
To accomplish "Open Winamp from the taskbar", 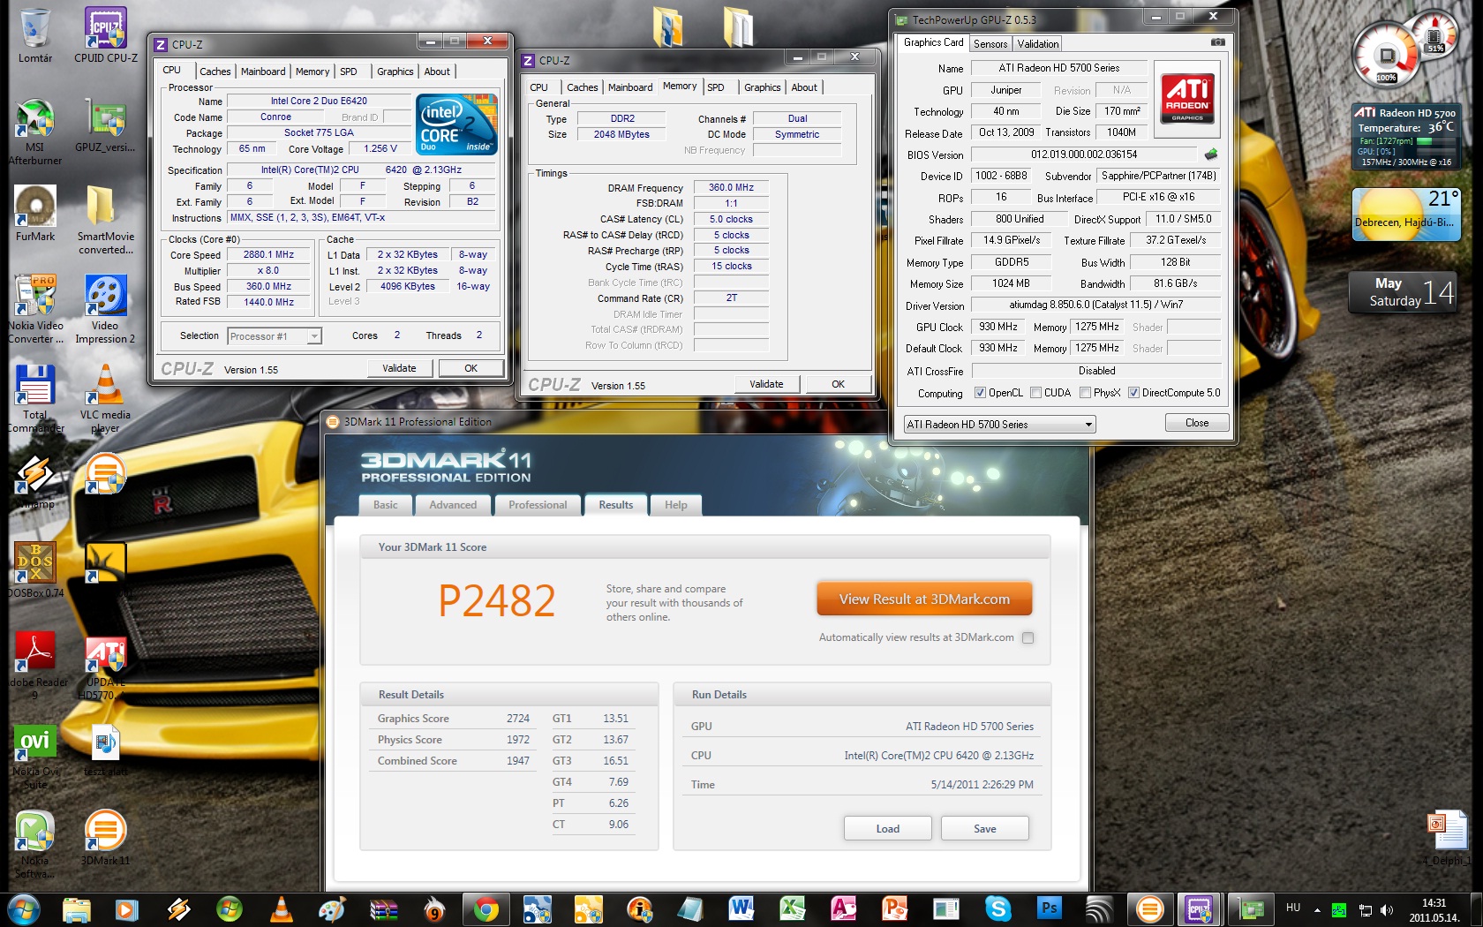I will click(x=178, y=908).
